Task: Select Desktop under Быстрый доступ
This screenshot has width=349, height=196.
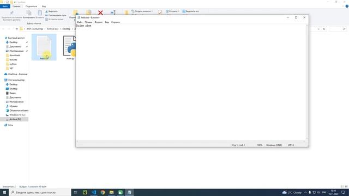Action: [13, 42]
